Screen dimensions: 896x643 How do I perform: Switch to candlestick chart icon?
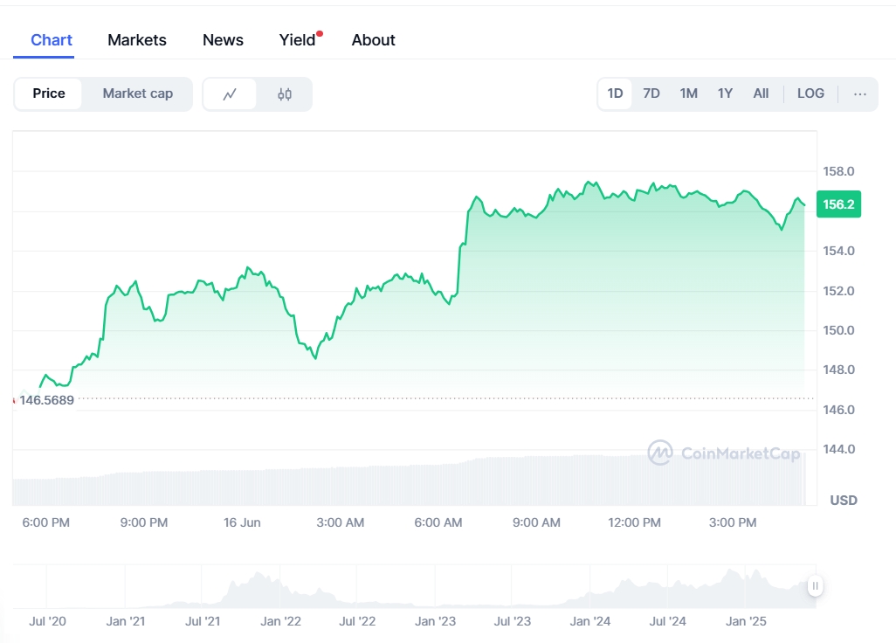285,94
